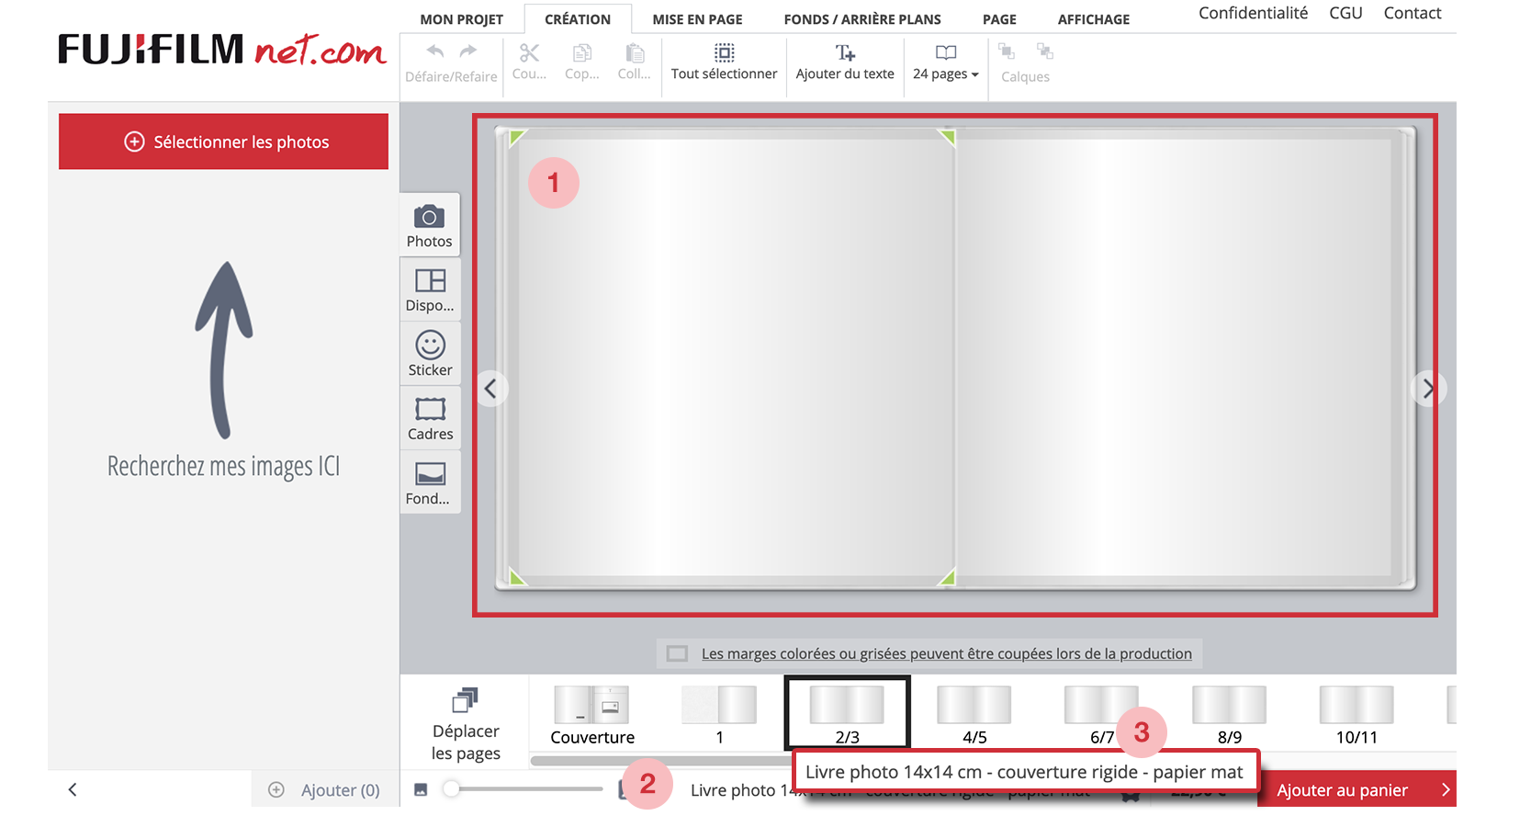The width and height of the screenshot is (1531, 816).
Task: Open the FONDS / ARRIÈRE PLANS tab
Action: pos(862,19)
